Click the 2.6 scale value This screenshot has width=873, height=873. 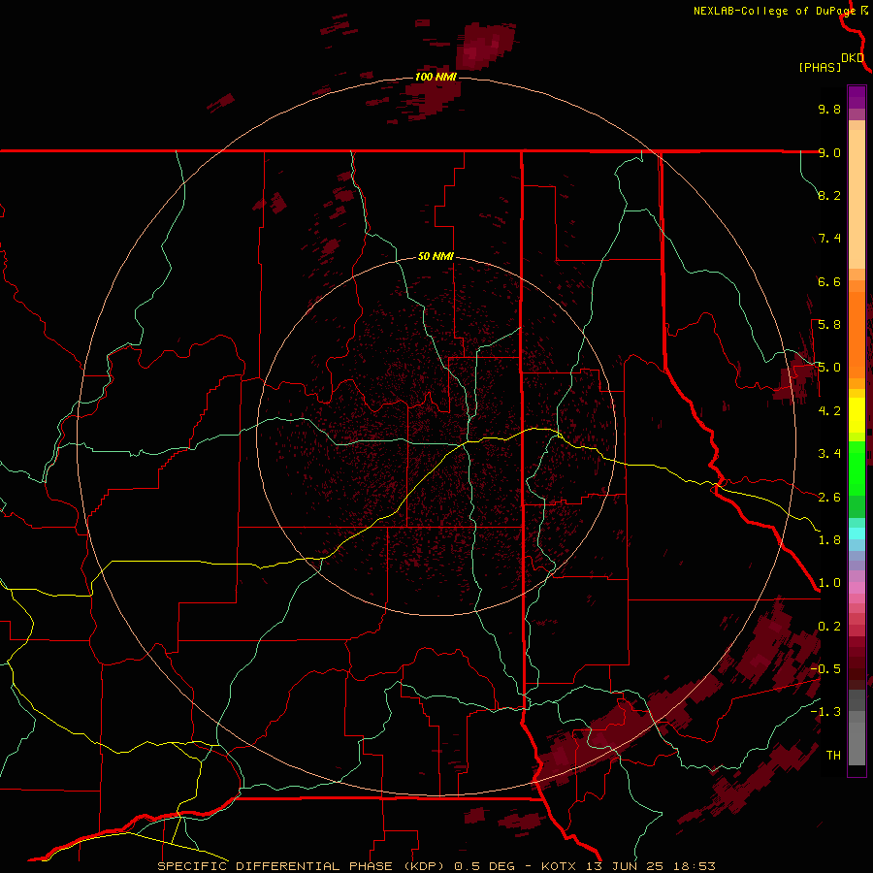point(829,498)
